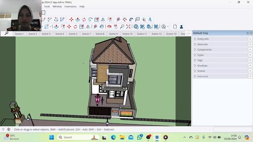Select the Text label tool
The height and width of the screenshot is (142, 253).
pyautogui.click(x=138, y=20)
